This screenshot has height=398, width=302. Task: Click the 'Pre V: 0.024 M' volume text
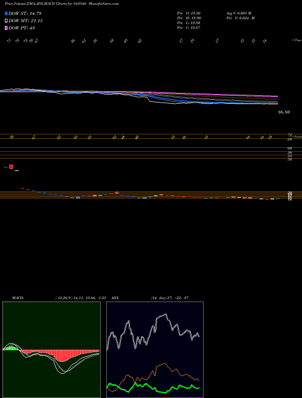click(240, 18)
